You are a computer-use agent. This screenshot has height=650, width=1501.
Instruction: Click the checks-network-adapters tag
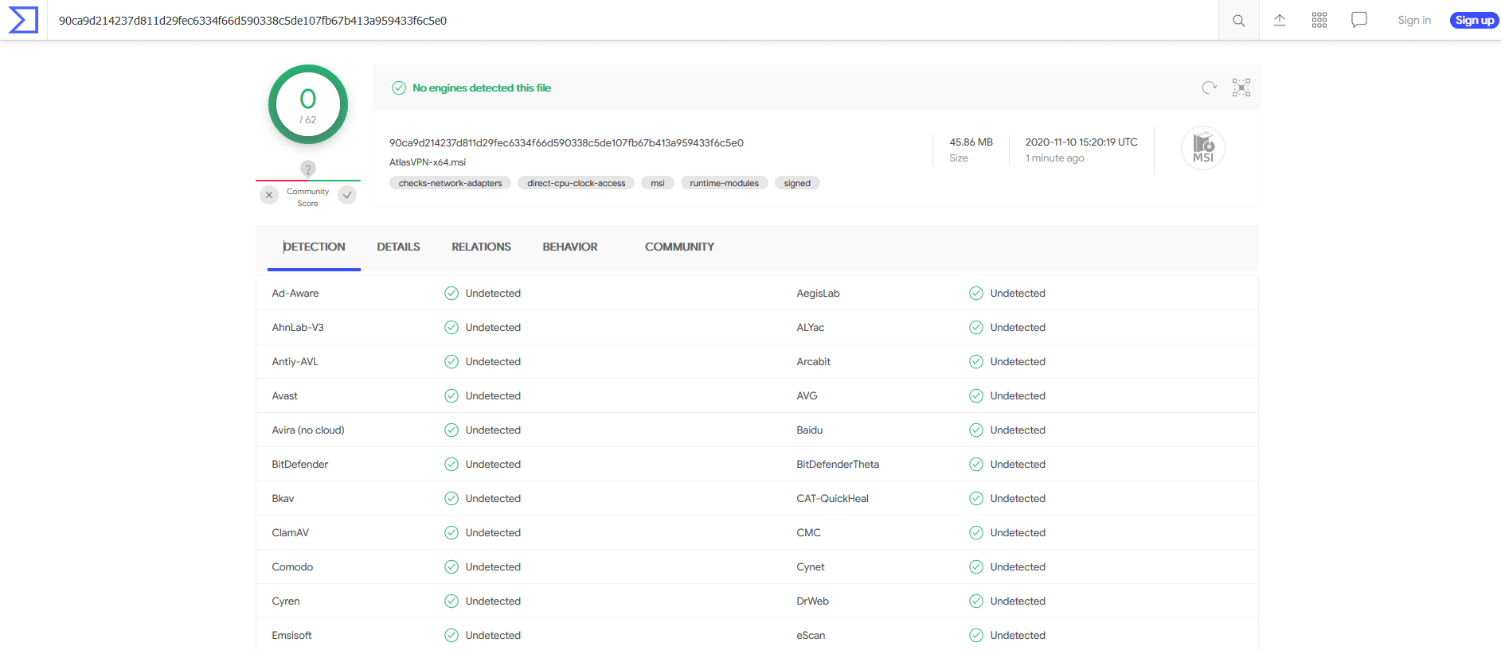[450, 183]
